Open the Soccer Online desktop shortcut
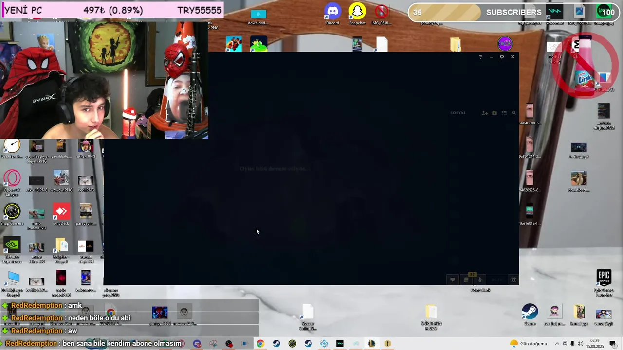 (308, 317)
